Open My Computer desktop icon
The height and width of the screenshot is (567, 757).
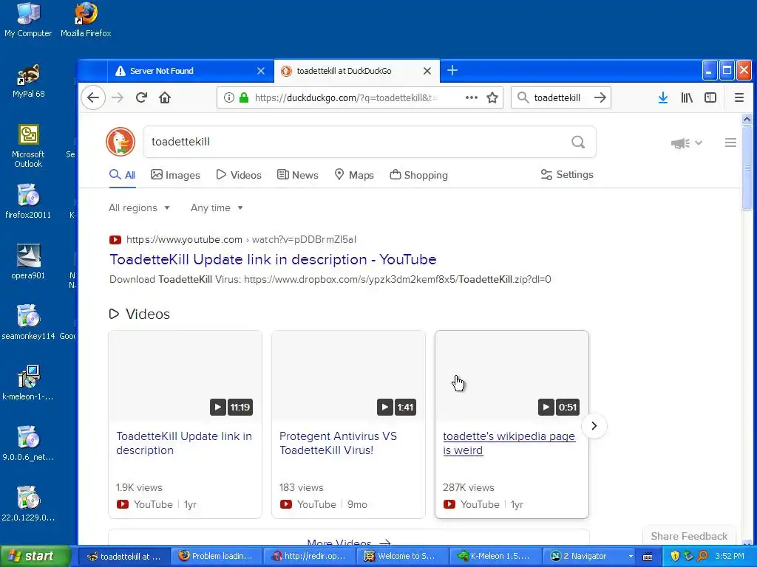[x=28, y=20]
